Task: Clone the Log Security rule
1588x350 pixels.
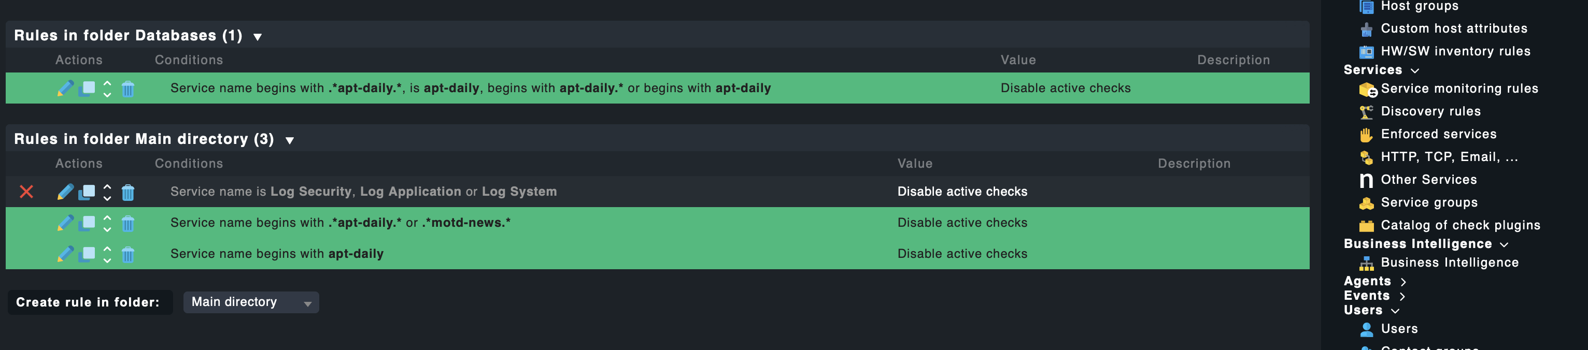Action: 87,192
